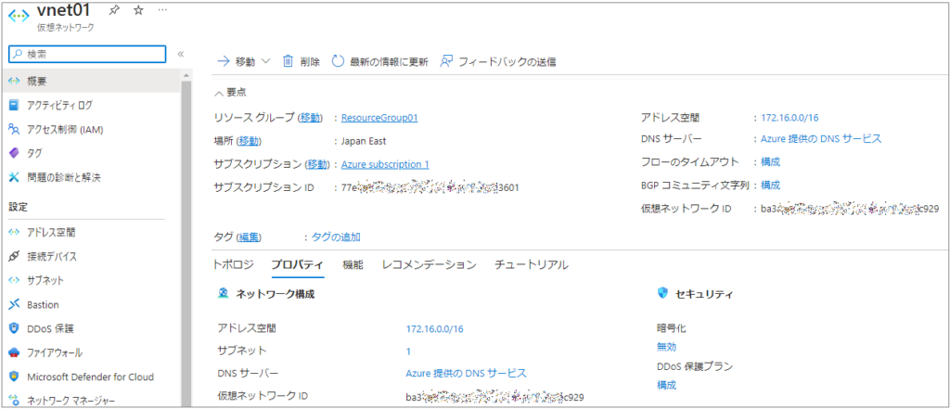This screenshot has width=950, height=409.
Task: Open the 移動 dropdown chevron
Action: click(x=266, y=61)
